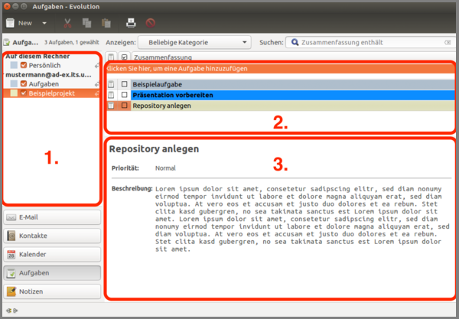
Task: Switch to the Kalender view
Action: point(51,254)
